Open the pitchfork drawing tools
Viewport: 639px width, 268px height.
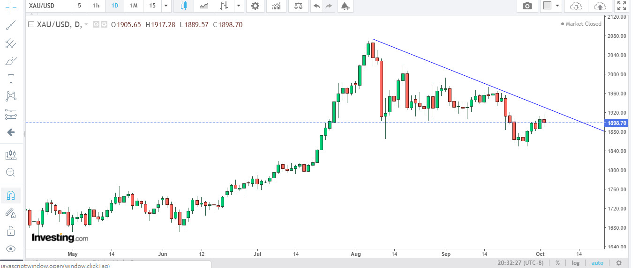[x=10, y=43]
